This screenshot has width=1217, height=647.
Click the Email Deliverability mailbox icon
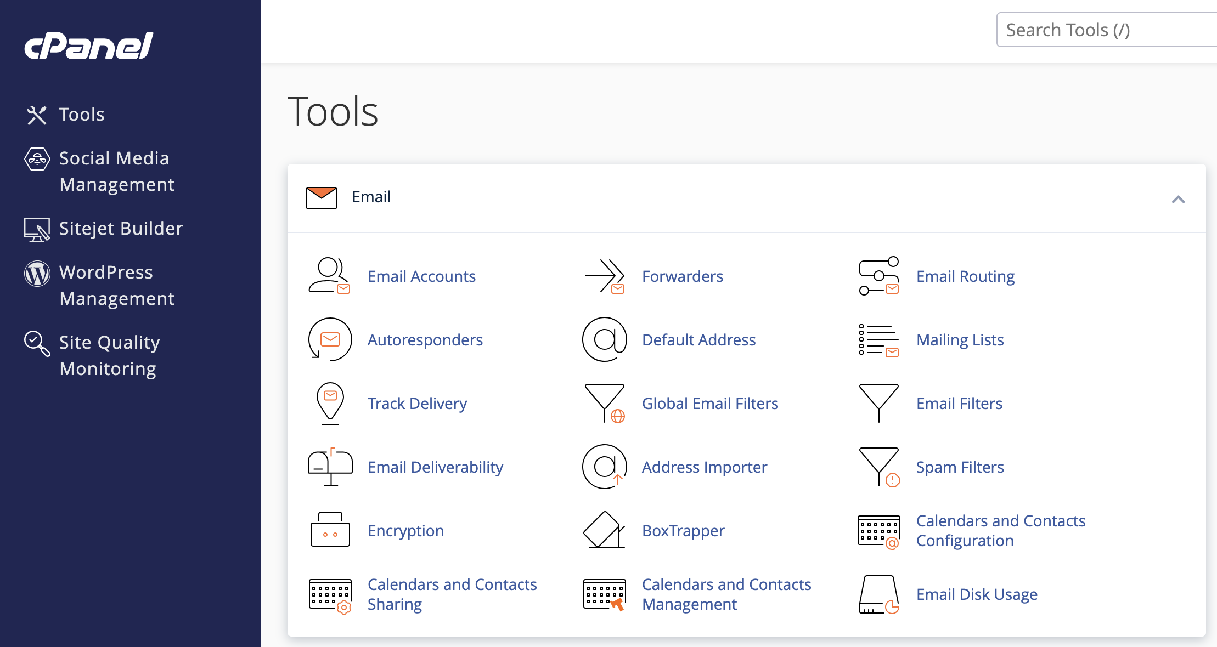click(x=330, y=467)
